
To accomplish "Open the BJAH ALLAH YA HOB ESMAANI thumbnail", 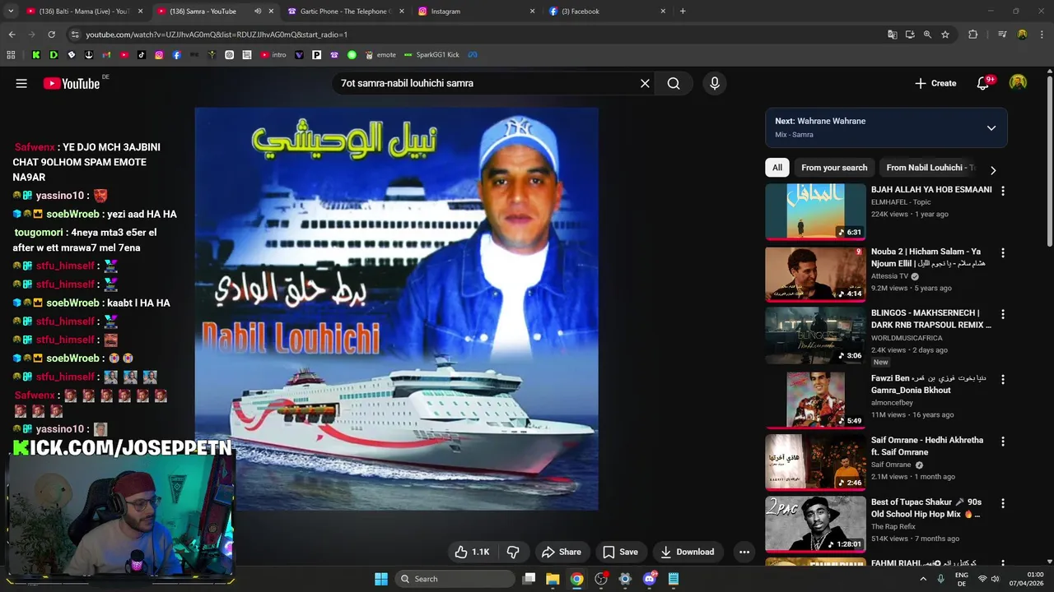I will point(815,211).
